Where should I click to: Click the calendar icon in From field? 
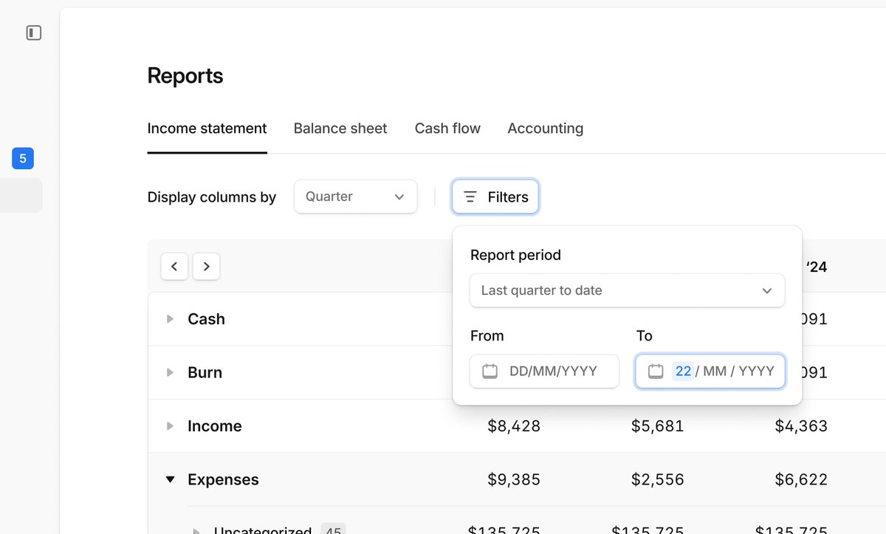pyautogui.click(x=490, y=371)
